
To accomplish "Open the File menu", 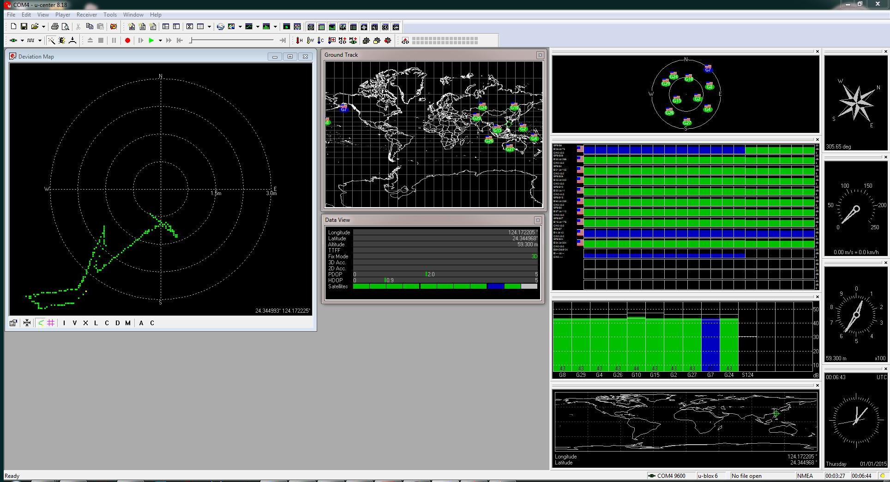I will pyautogui.click(x=11, y=15).
